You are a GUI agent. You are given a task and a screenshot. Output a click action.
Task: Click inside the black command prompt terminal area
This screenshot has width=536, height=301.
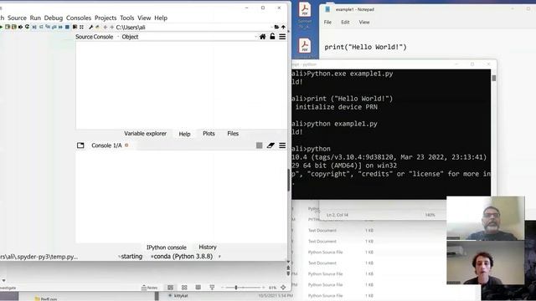(391, 135)
